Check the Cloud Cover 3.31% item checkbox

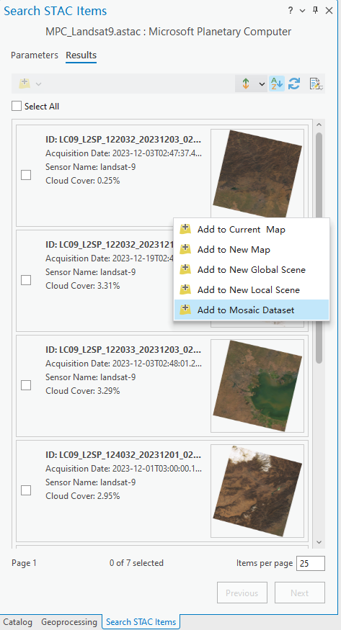click(26, 280)
